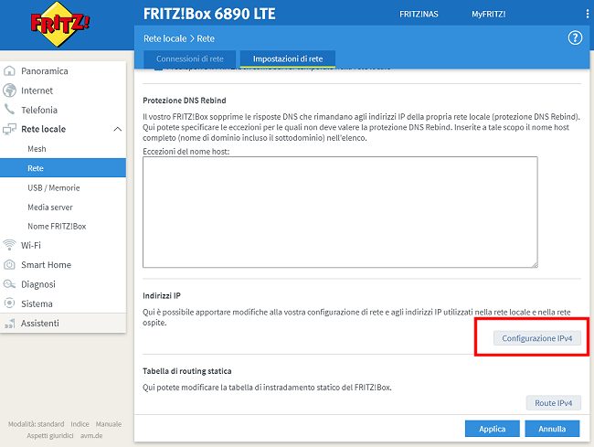Click the FRITZ!Box 6890 LTE title
Viewport: 594px width, 447px height.
pos(209,14)
